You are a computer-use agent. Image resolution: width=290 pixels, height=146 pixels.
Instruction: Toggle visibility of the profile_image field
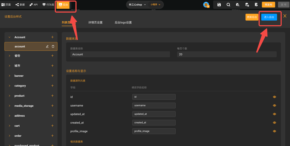click(274, 131)
